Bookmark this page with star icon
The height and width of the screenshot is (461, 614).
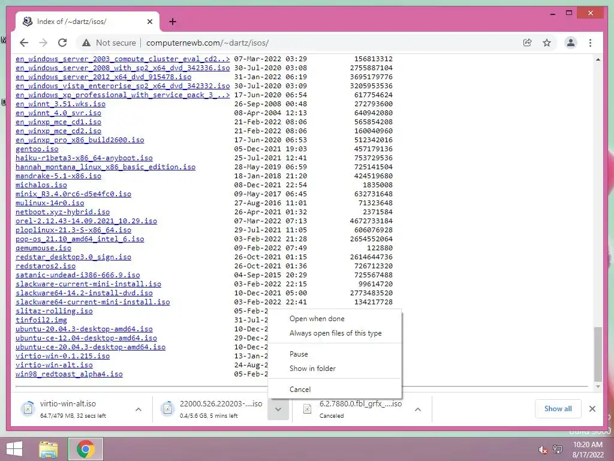[x=547, y=43]
